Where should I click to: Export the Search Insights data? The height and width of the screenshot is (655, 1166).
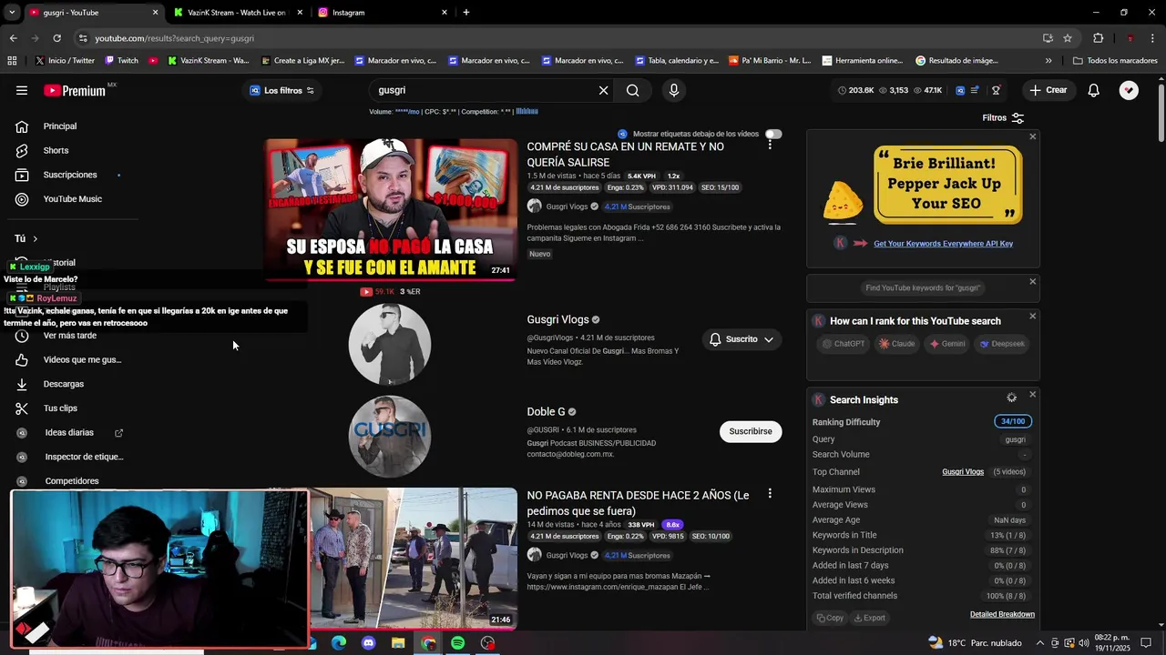(x=869, y=618)
